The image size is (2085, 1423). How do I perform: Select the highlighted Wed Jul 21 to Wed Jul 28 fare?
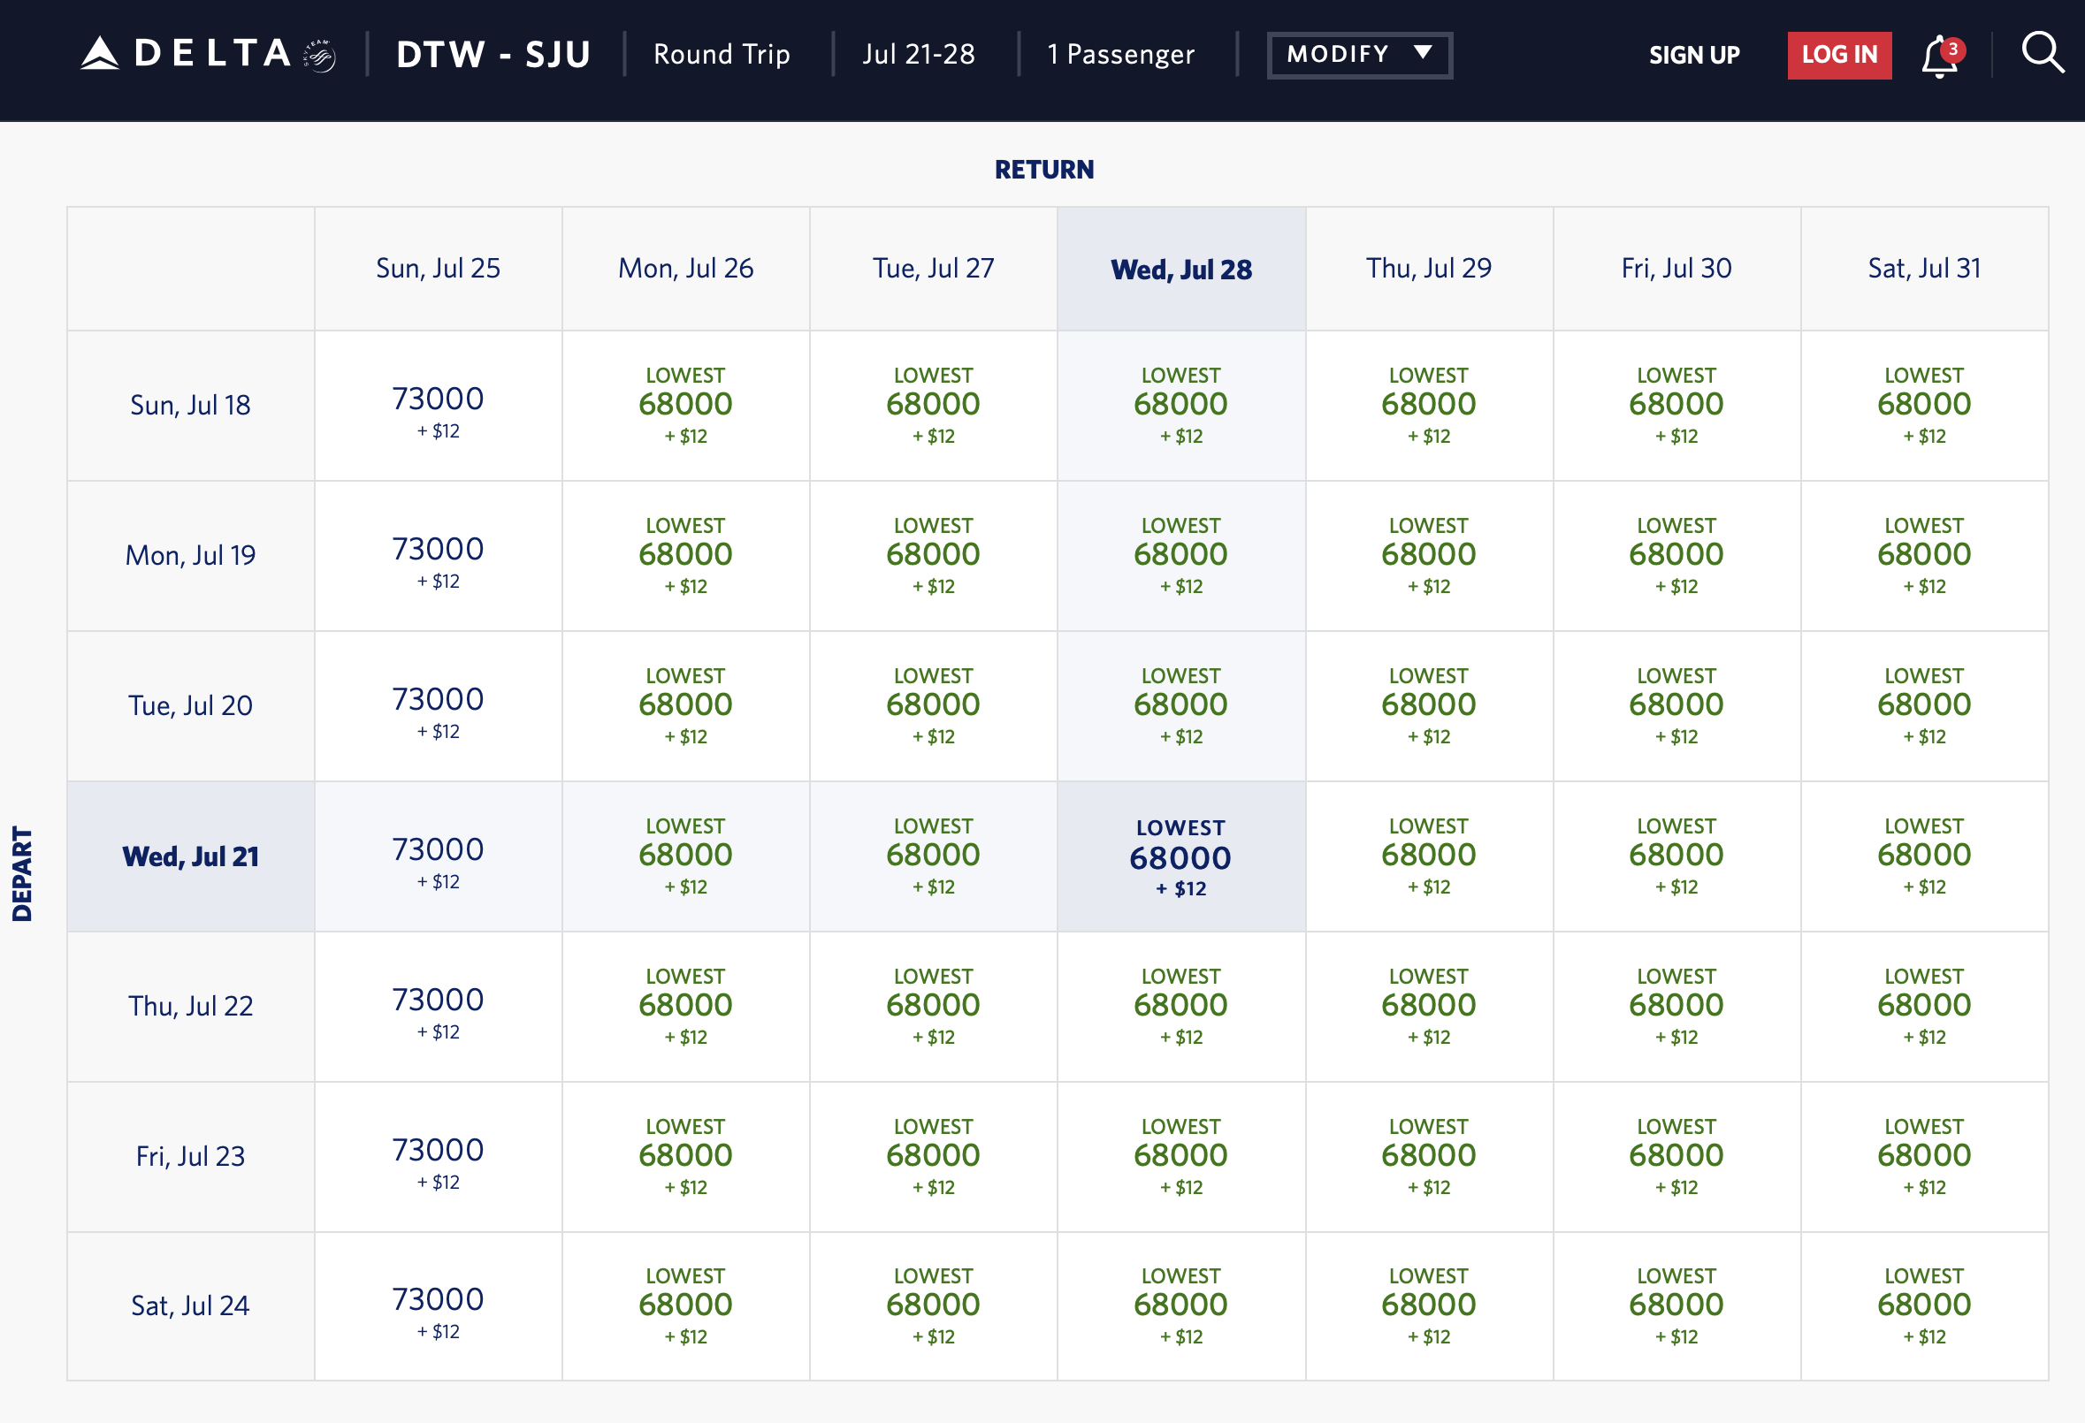(1180, 856)
